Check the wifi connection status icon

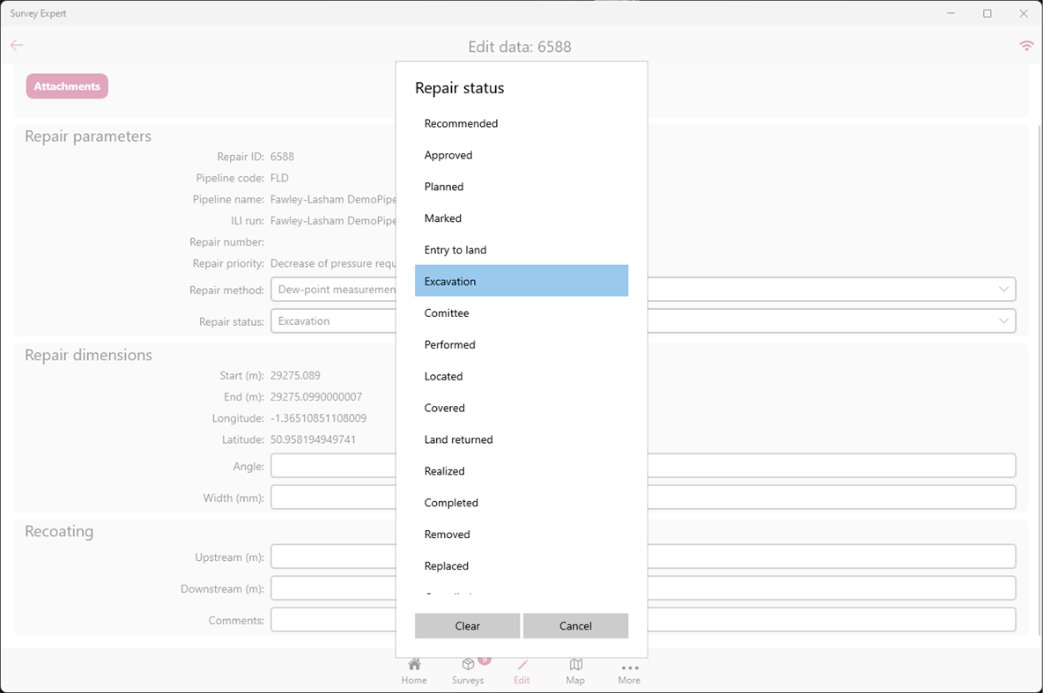click(1026, 45)
